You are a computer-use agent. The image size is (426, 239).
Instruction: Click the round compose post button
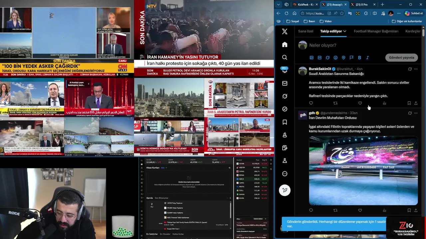(285, 190)
